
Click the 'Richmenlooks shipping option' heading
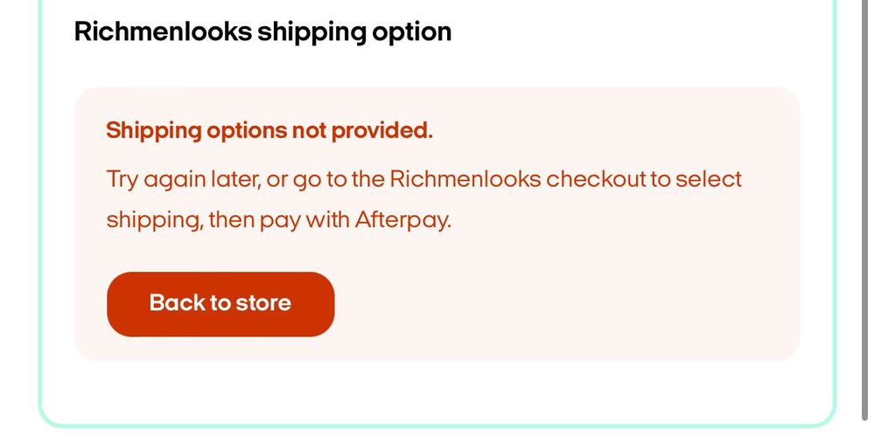(x=262, y=32)
